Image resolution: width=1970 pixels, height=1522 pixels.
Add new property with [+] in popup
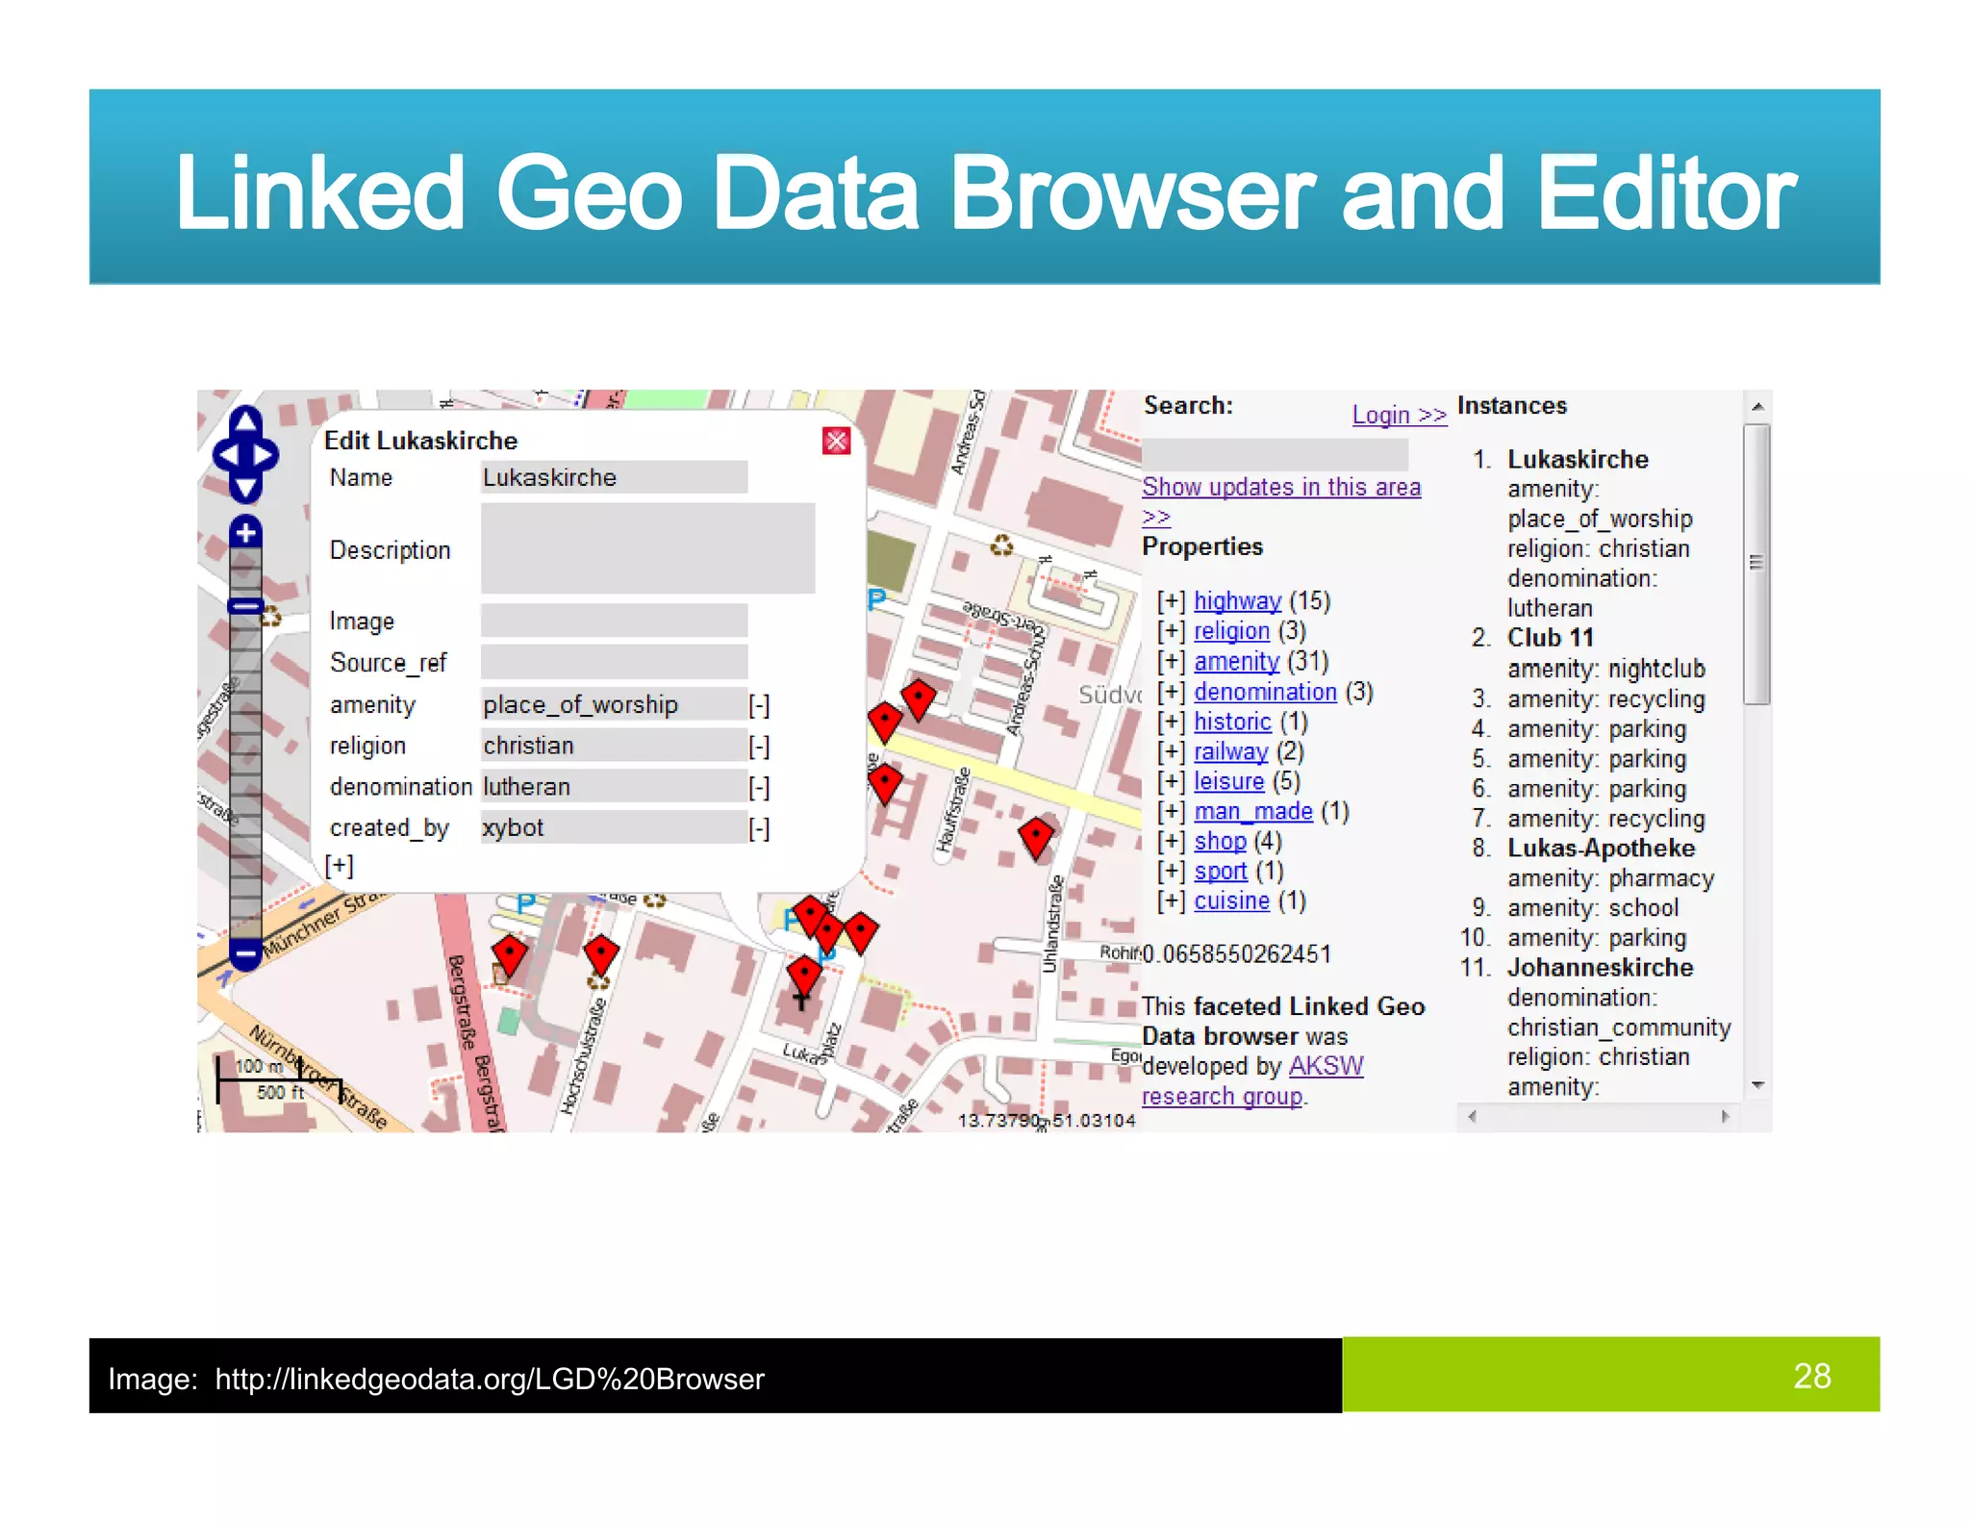[339, 866]
